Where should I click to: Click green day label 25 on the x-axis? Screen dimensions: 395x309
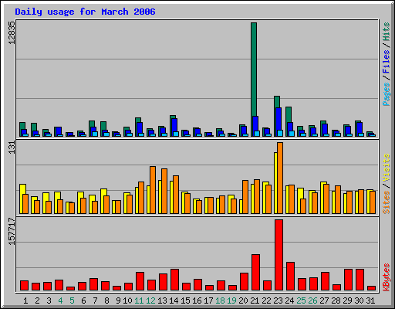301,301
